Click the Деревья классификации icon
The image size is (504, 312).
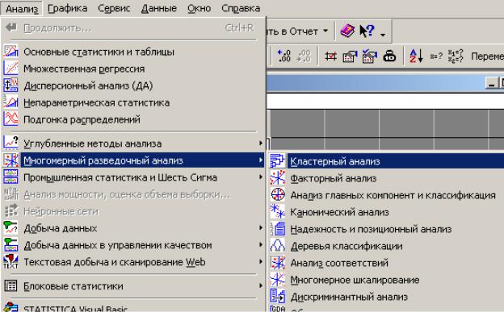pos(277,246)
